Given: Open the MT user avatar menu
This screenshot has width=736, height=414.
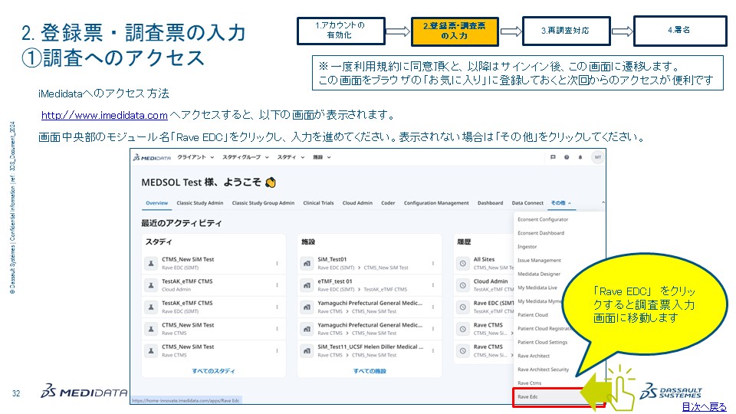Looking at the screenshot, I should 597,157.
